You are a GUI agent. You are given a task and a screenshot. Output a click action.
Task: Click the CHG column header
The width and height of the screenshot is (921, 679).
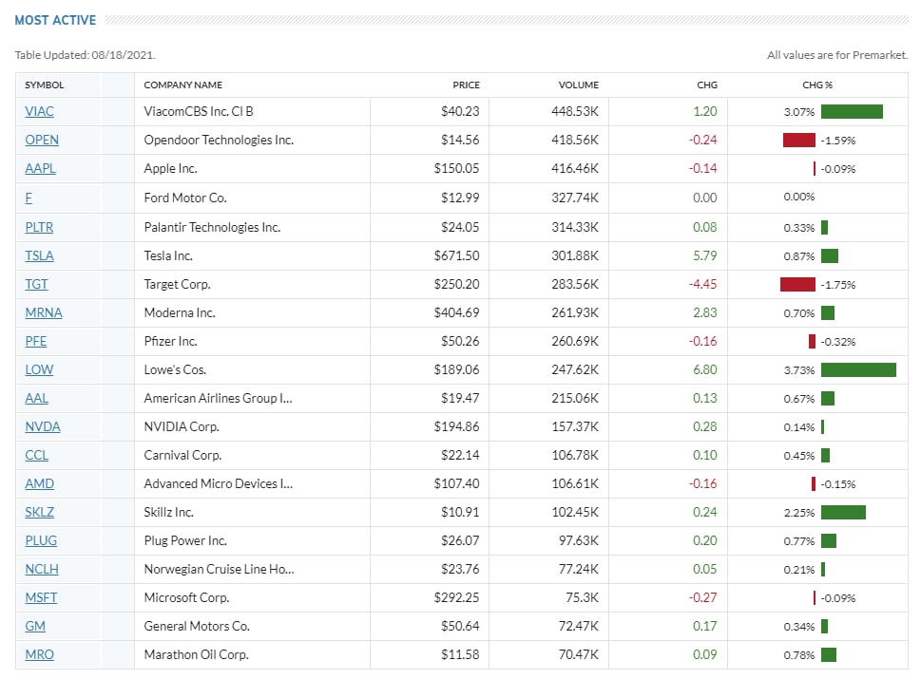point(707,85)
